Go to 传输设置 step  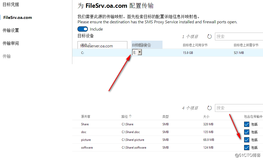click(x=11, y=30)
